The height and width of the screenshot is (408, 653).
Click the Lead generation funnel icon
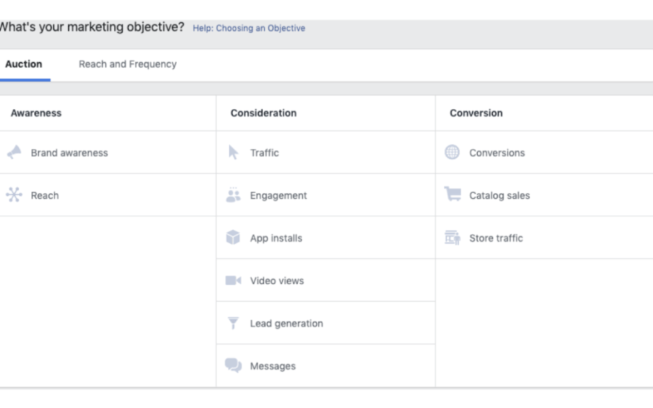tap(233, 323)
